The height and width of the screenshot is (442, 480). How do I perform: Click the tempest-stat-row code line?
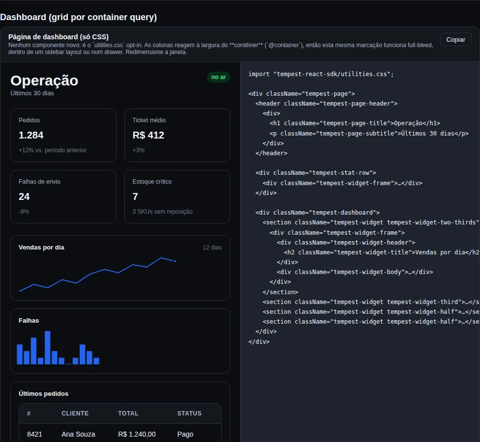pos(316,173)
